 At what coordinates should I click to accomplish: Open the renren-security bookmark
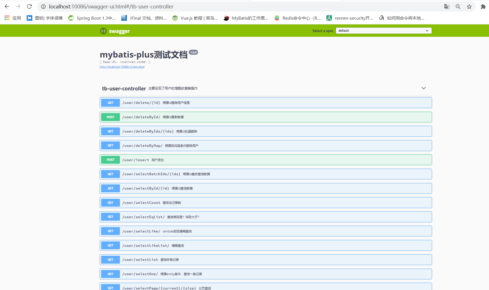[350, 18]
